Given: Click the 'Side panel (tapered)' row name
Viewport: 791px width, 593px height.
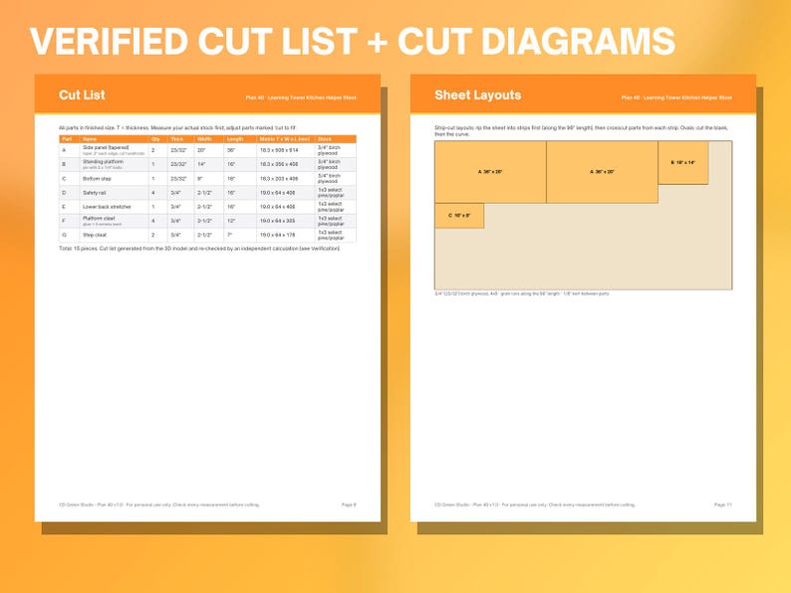Looking at the screenshot, I should tap(106, 147).
